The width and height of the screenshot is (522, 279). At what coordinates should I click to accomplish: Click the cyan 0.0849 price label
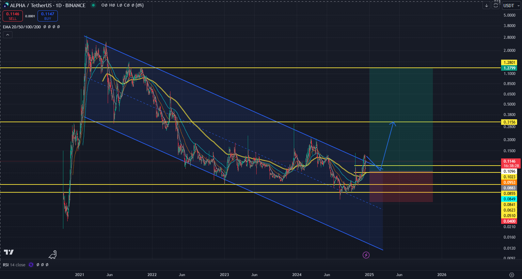point(509,199)
